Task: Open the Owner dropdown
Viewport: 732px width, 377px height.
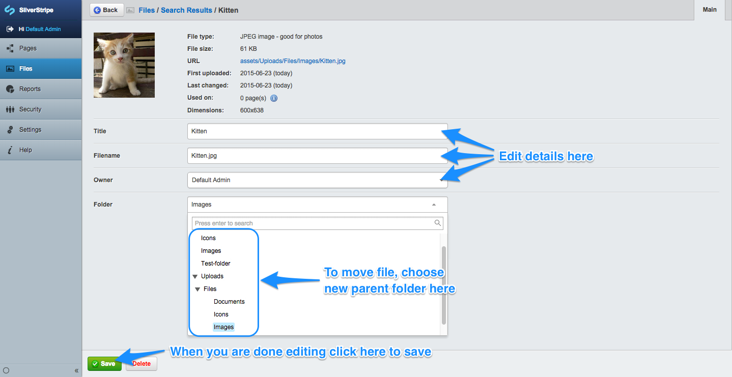Action: click(317, 180)
